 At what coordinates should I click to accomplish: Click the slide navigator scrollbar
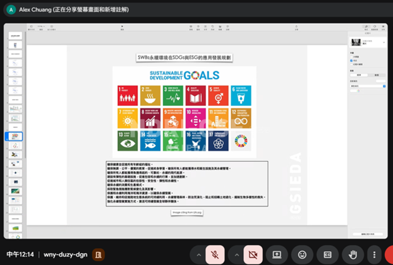click(x=25, y=95)
